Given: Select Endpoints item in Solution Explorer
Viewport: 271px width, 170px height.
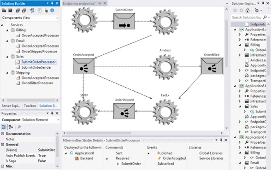Looking at the screenshot, I should click(x=258, y=24).
